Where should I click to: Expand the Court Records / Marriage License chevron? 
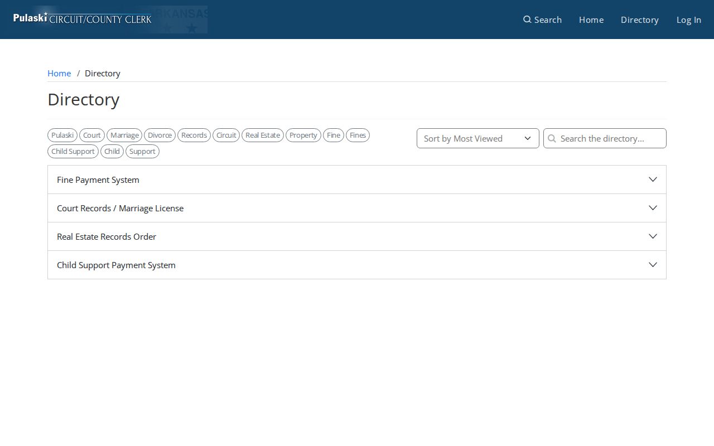[653, 208]
